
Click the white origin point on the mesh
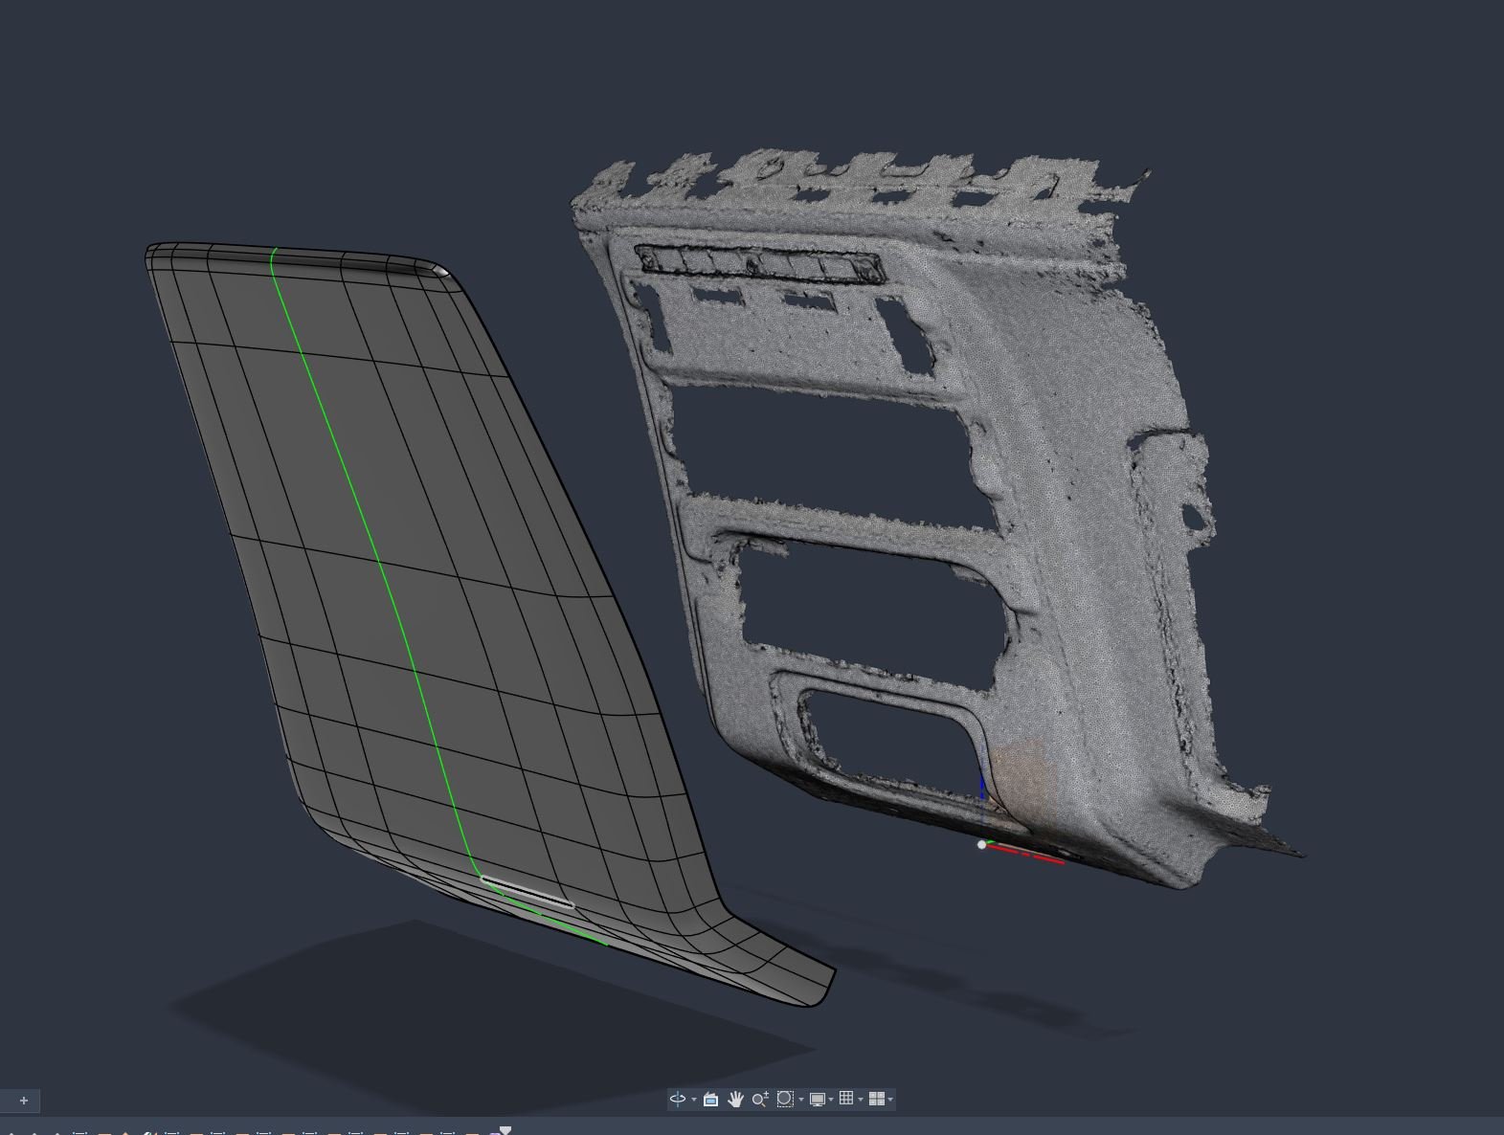coord(981,845)
